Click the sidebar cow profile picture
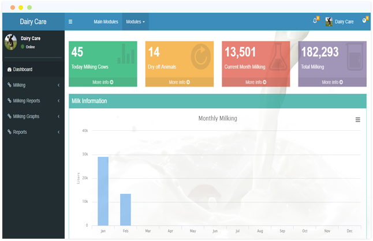Viewport: 373px width, 241px height. 11,42
